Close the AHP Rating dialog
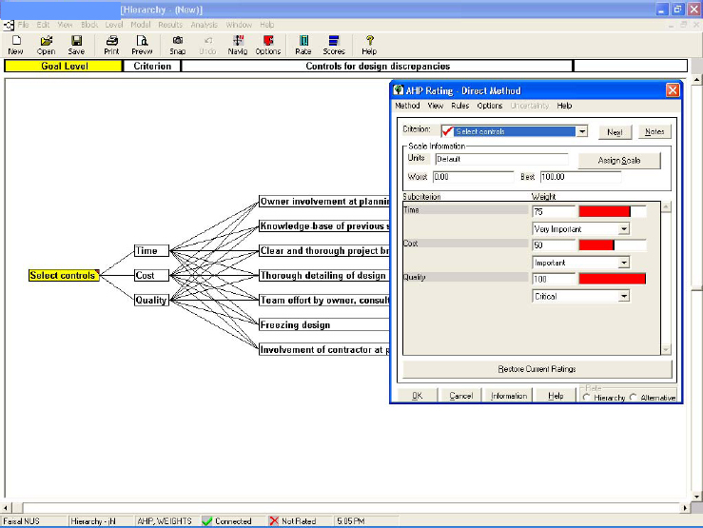This screenshot has height=528, width=703. 673,90
